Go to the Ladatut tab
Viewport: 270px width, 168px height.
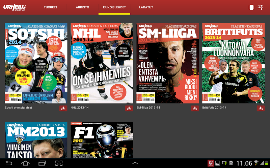(x=146, y=7)
